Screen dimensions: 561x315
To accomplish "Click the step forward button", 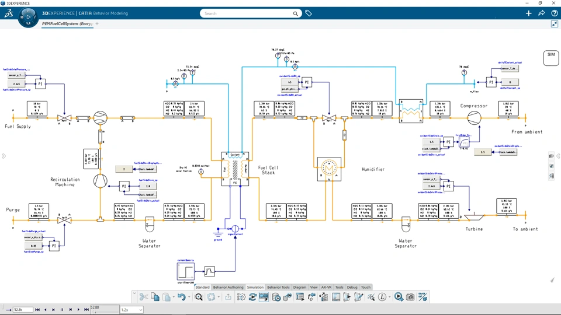I will coord(70,310).
